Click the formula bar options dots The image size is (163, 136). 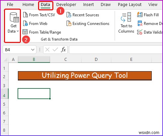point(40,50)
